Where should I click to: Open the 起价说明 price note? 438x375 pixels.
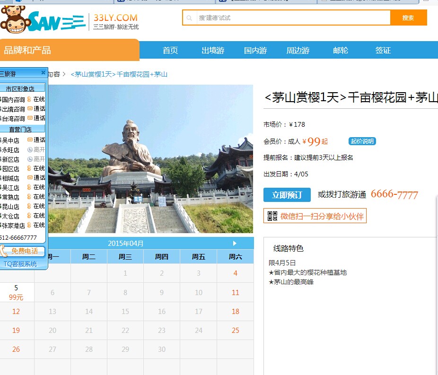[x=362, y=141]
